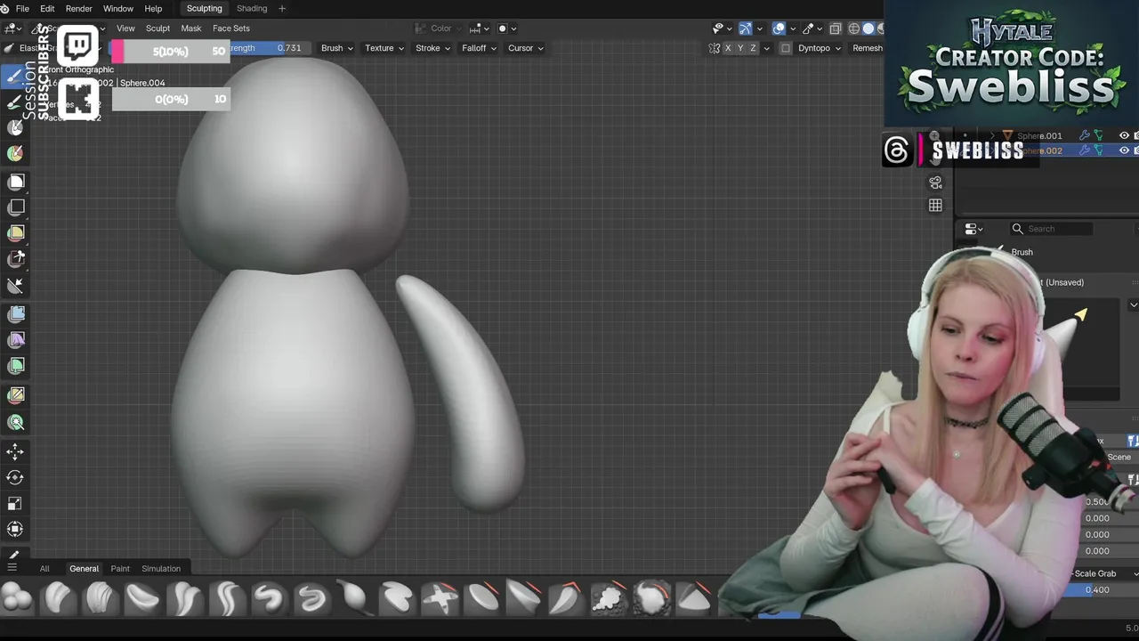1139x641 pixels.
Task: Expand the Stroke dropdown
Action: tap(433, 48)
